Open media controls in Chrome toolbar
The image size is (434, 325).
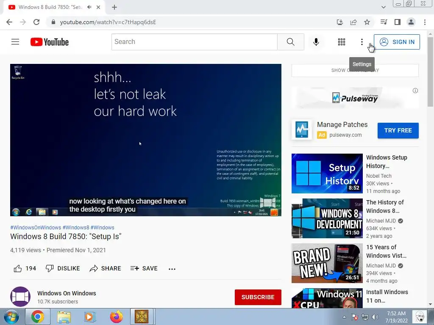click(384, 22)
